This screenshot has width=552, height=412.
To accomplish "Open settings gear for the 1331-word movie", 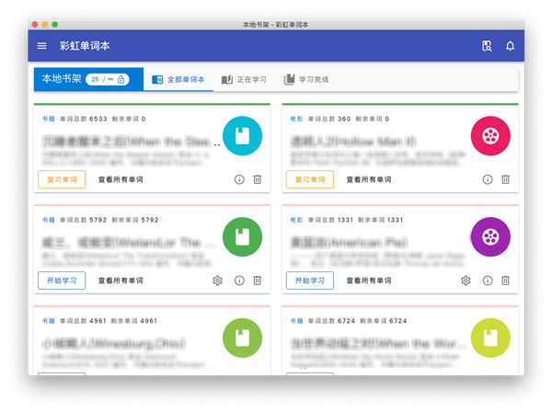I will [x=466, y=280].
